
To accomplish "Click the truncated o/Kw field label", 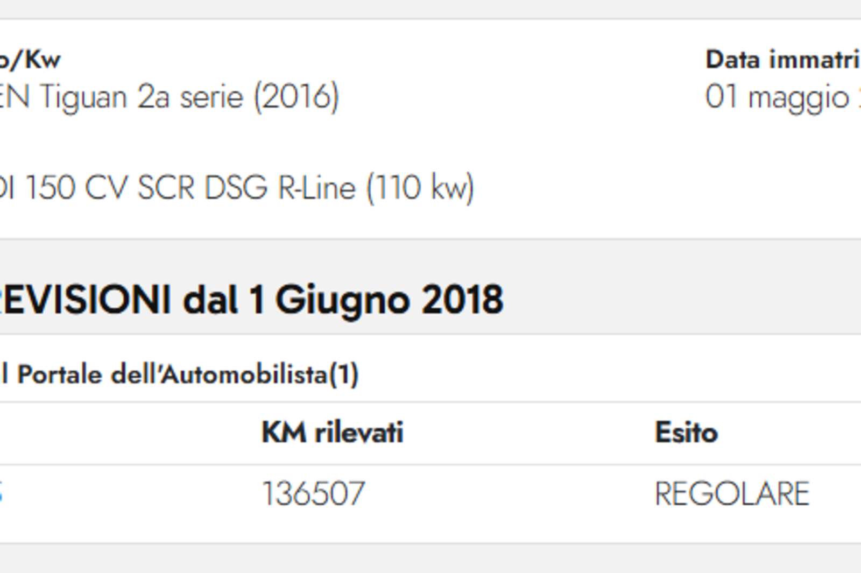I will [30, 59].
